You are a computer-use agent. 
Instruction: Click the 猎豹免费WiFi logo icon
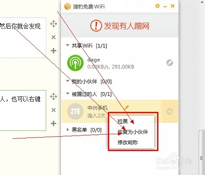coord(68,6)
